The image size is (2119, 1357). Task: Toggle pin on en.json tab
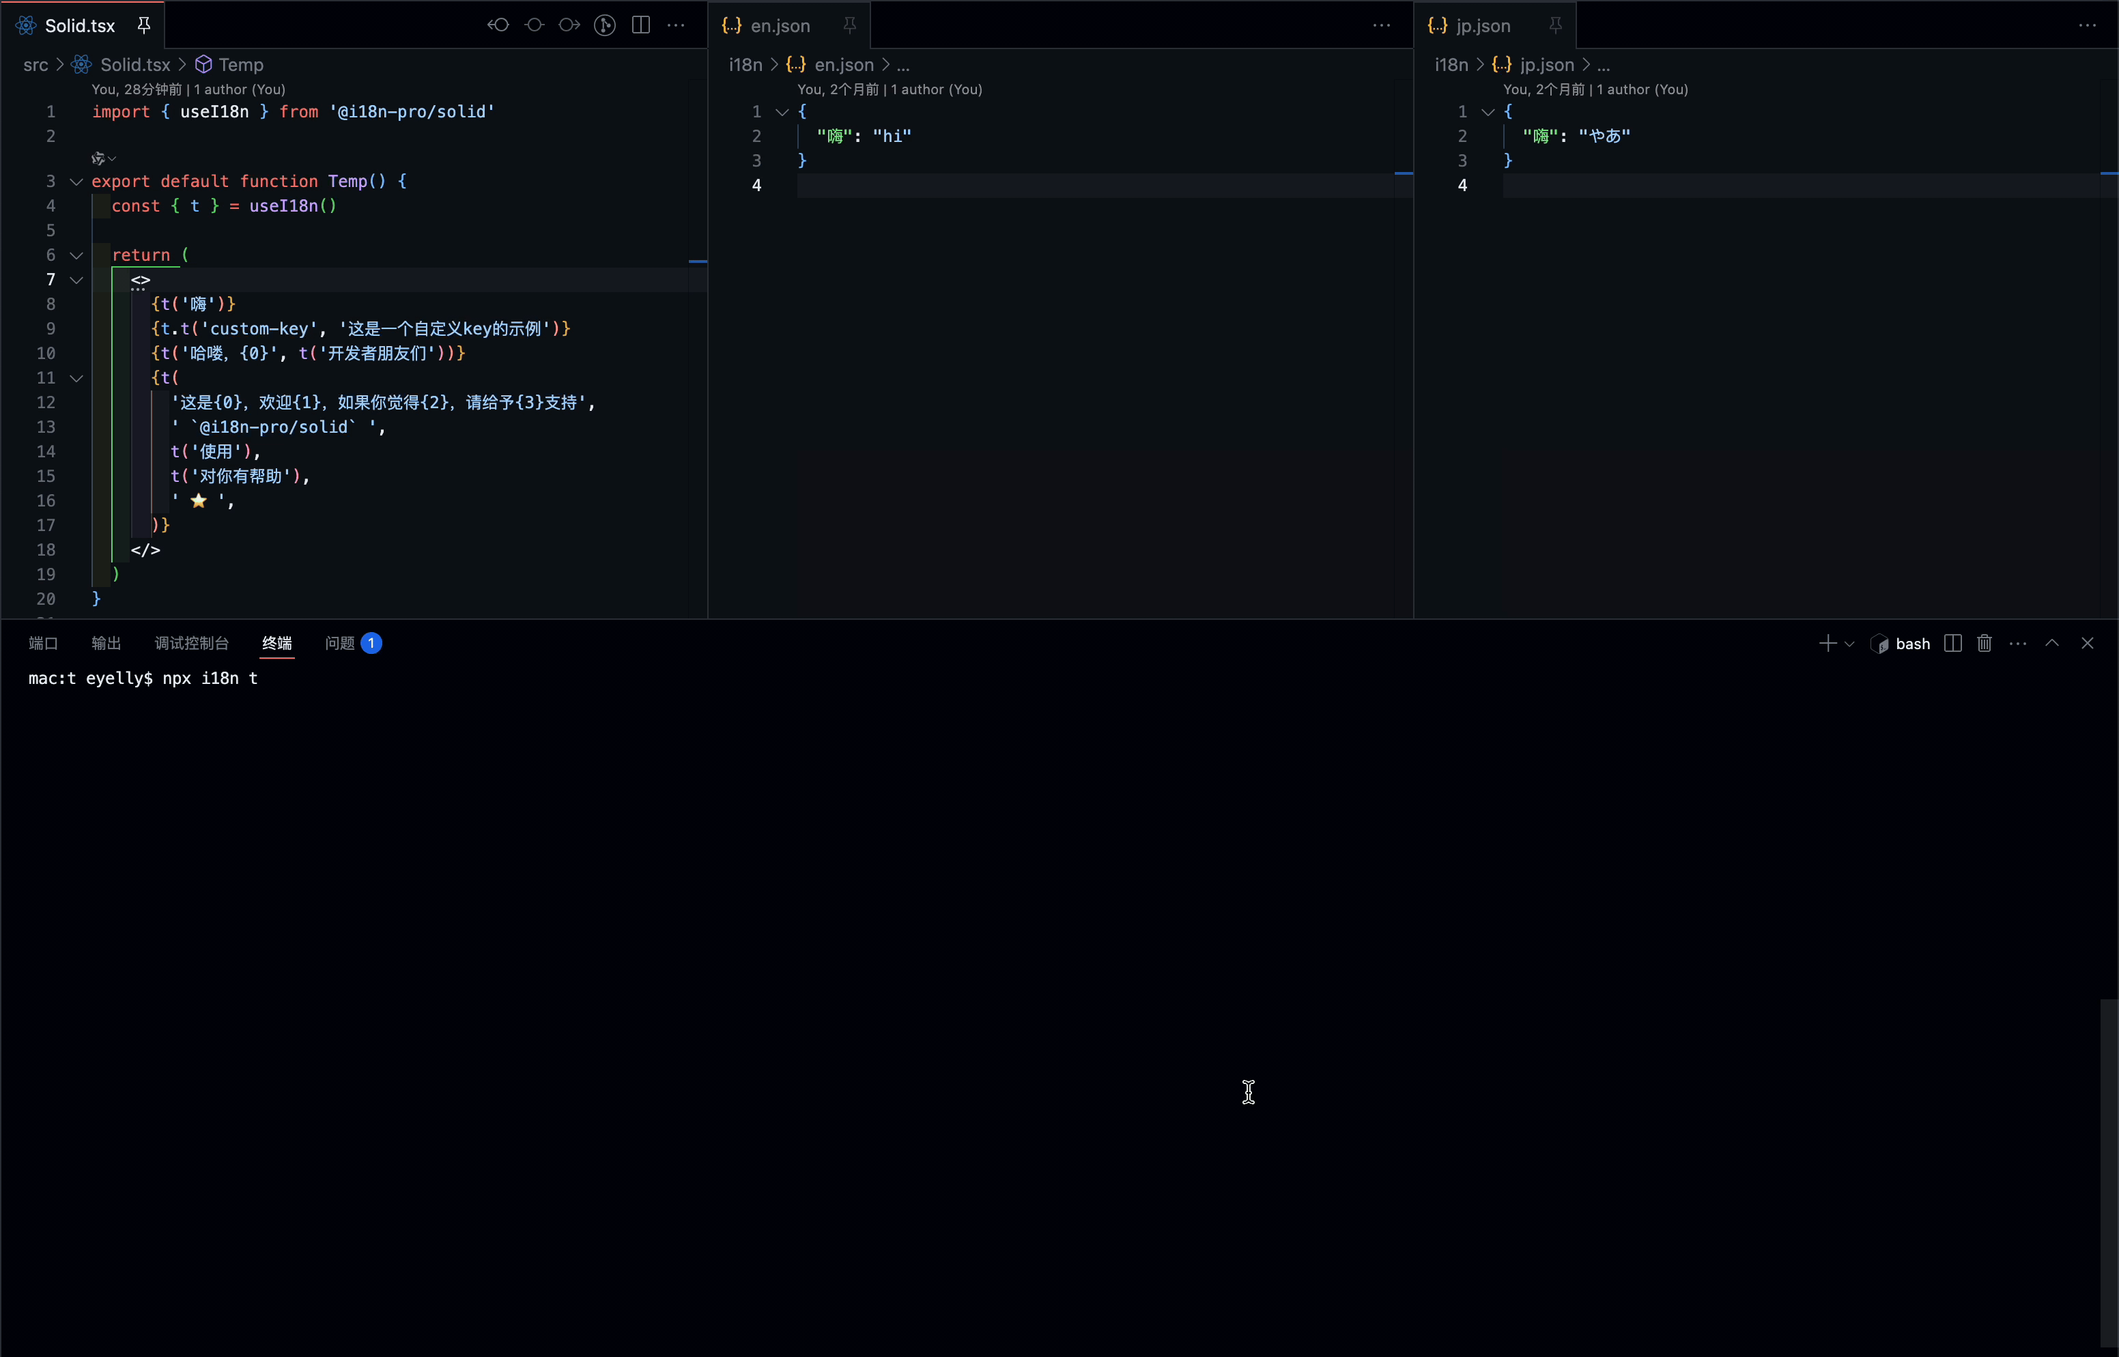849,25
